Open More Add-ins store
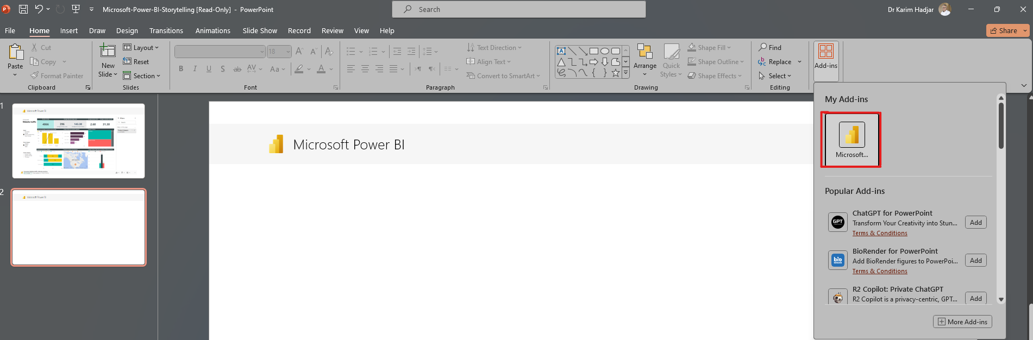 coord(963,322)
